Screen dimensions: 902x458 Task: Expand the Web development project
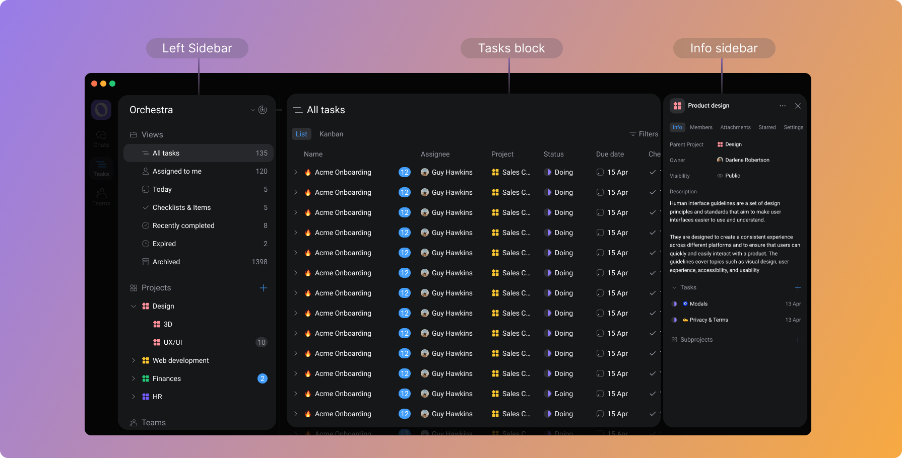(134, 360)
